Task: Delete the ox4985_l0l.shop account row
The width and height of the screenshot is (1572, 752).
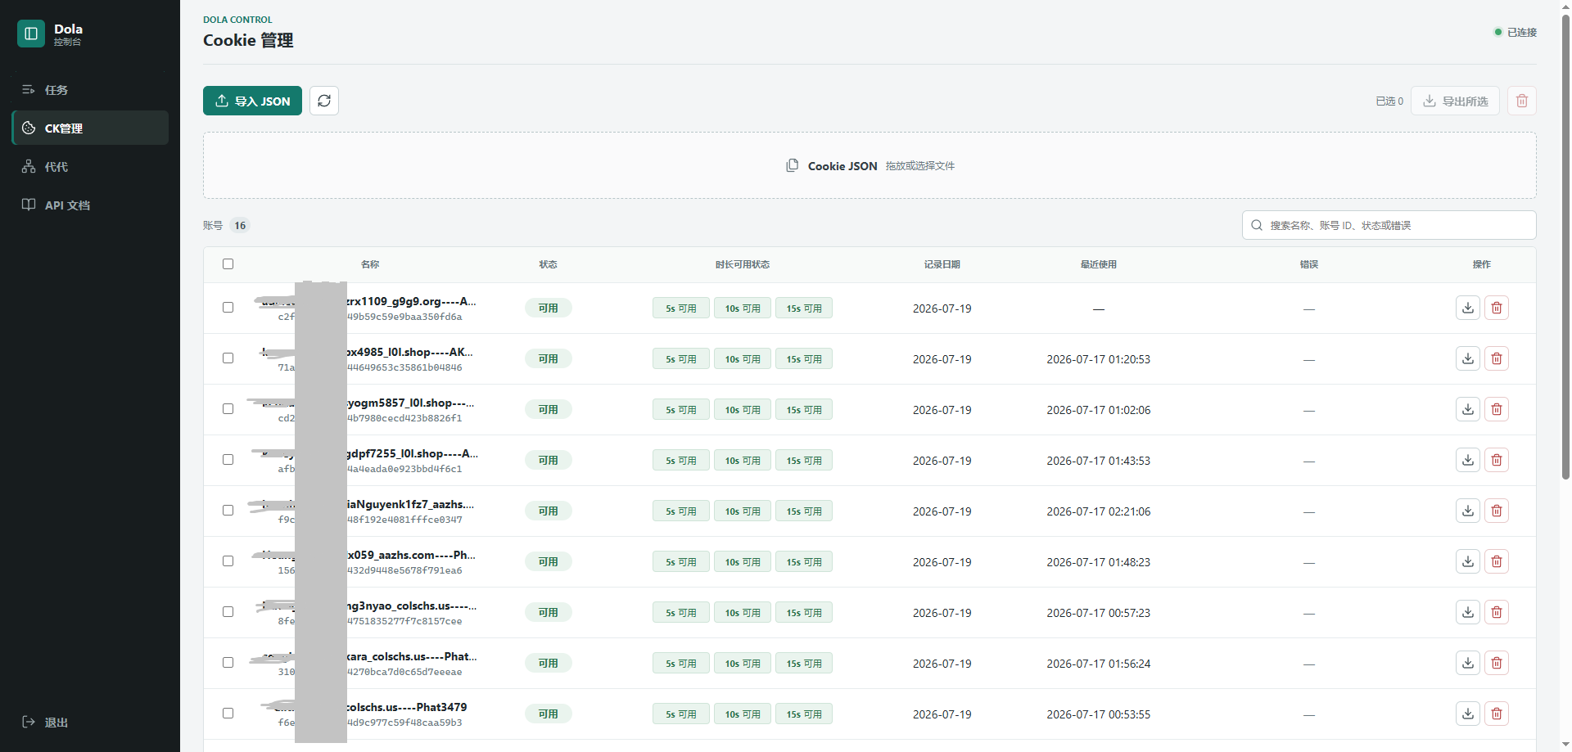Action: point(1497,358)
